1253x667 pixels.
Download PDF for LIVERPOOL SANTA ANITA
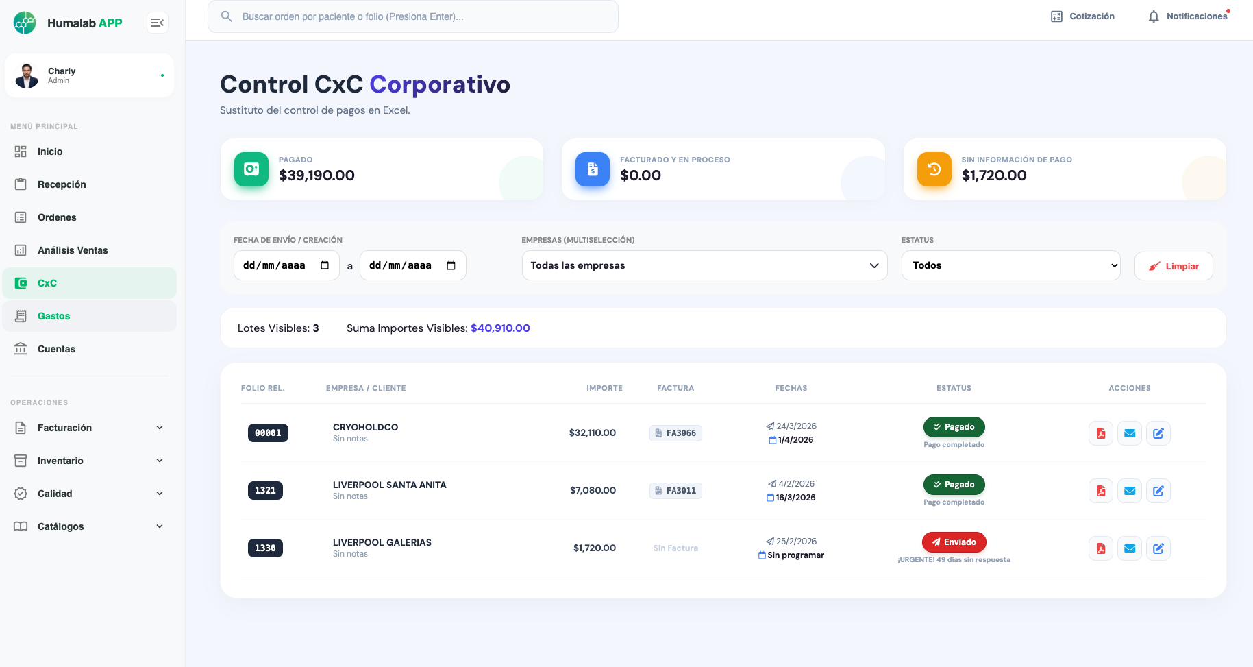tap(1101, 491)
